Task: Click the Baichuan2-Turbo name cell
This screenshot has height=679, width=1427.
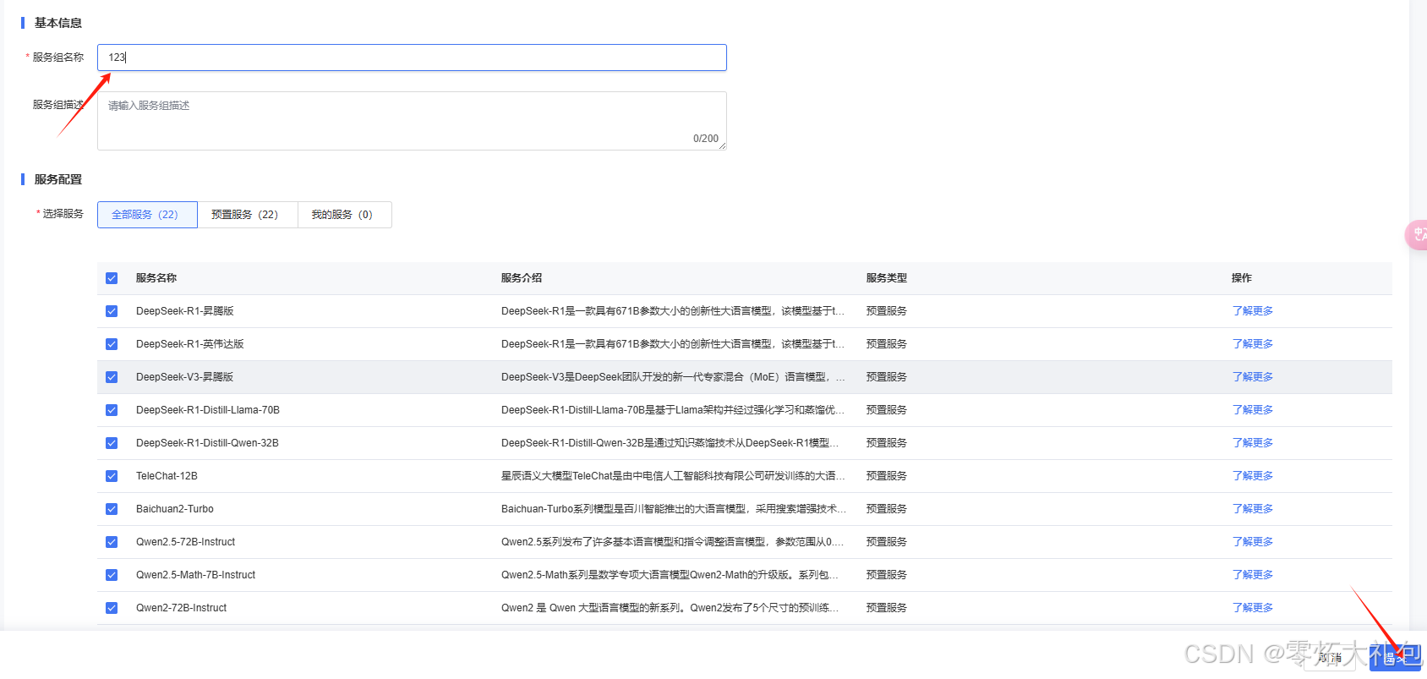Action: coord(175,509)
